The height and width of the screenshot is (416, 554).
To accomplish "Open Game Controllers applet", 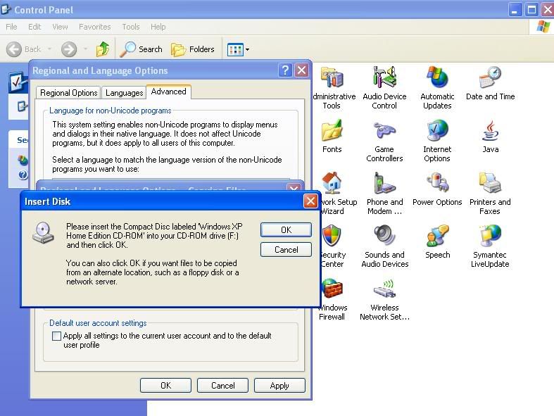I will pyautogui.click(x=384, y=130).
